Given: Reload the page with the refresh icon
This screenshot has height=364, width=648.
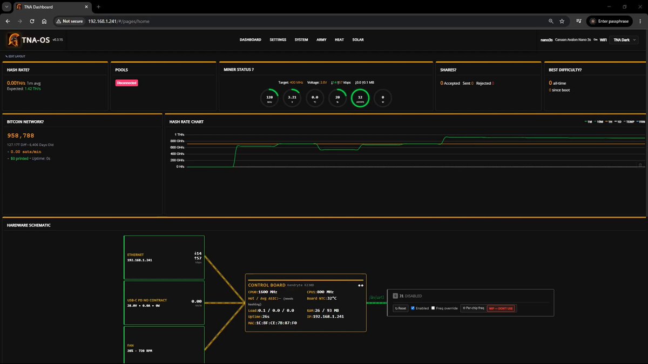Looking at the screenshot, I should click(x=32, y=21).
